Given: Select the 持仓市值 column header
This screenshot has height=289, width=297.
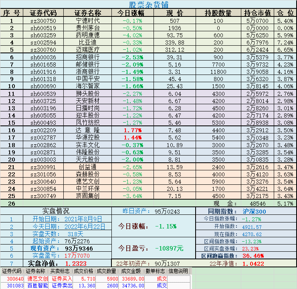Looking at the screenshot, I should 257,13.
